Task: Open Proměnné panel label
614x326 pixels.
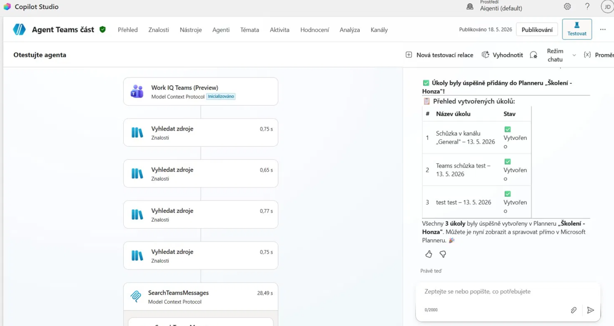Action: 604,55
